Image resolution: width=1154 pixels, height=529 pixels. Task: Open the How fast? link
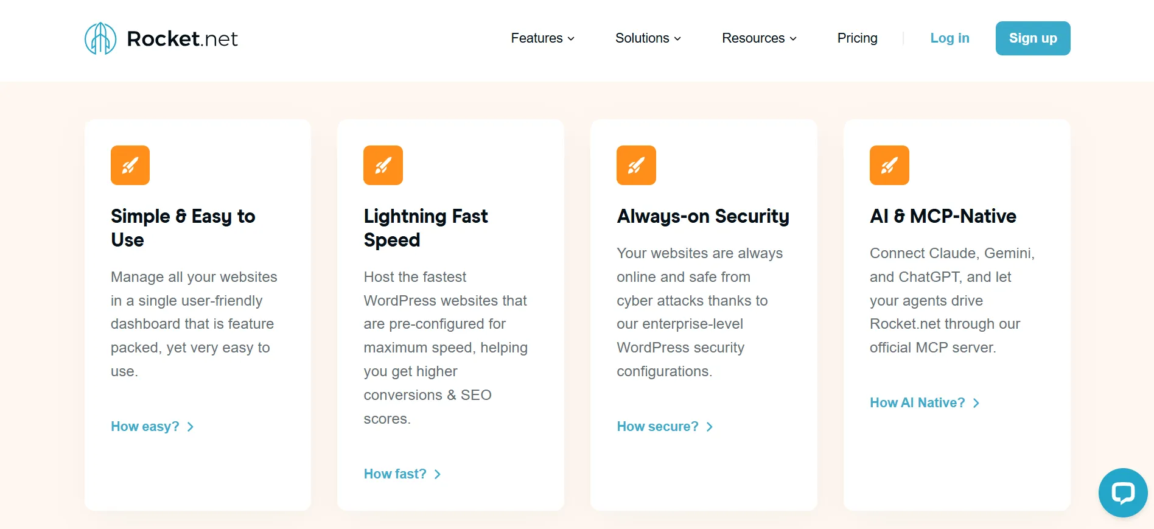(402, 474)
